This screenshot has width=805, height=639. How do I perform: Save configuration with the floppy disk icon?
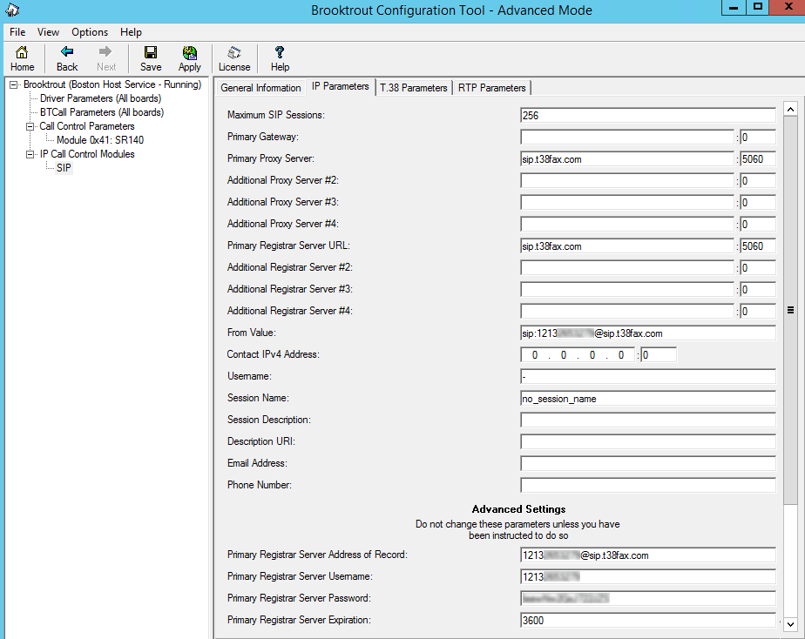coord(151,58)
